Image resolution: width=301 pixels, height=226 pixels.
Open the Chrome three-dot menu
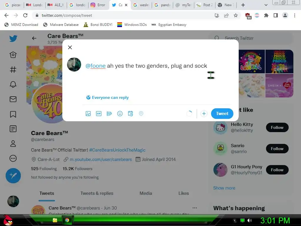point(295,15)
